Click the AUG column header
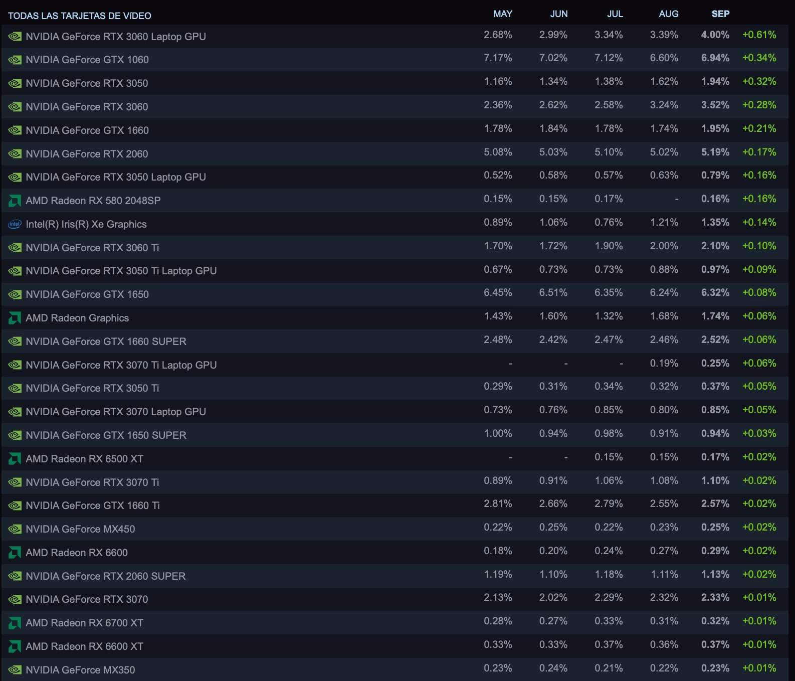The width and height of the screenshot is (795, 681). coord(669,14)
